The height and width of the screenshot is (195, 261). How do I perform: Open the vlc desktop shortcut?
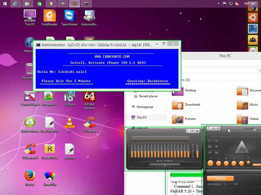tap(69, 125)
